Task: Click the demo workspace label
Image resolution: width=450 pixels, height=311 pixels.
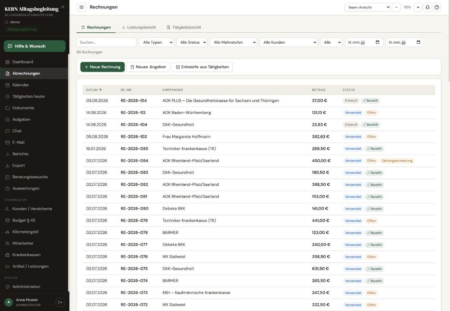Action: click(x=15, y=22)
